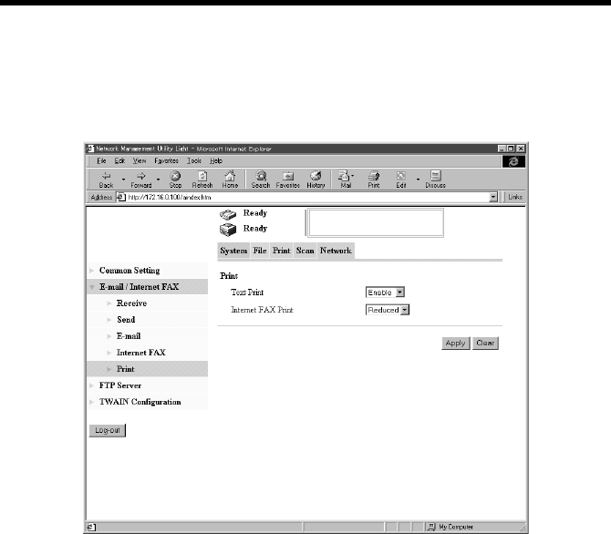Click the window title bar icon

(x=90, y=149)
